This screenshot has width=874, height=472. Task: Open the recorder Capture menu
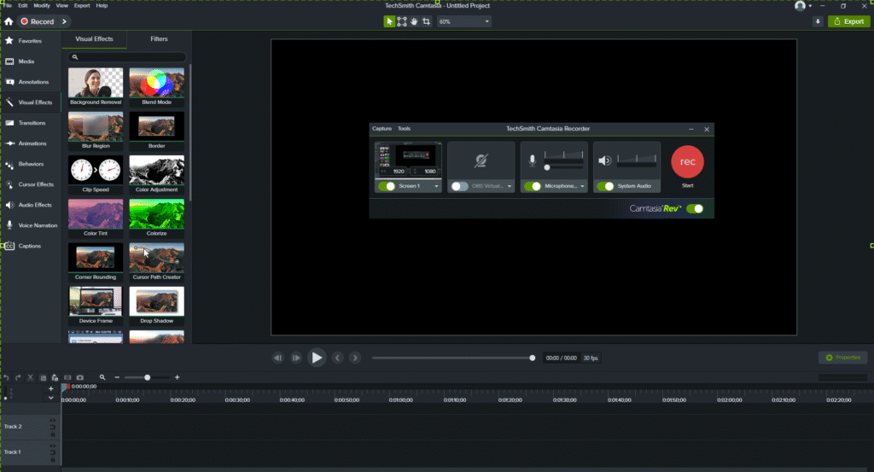pyautogui.click(x=382, y=129)
